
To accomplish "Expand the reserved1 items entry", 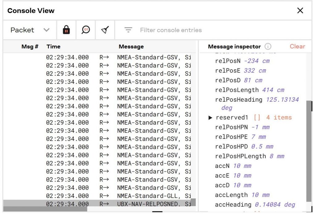I will (x=210, y=118).
